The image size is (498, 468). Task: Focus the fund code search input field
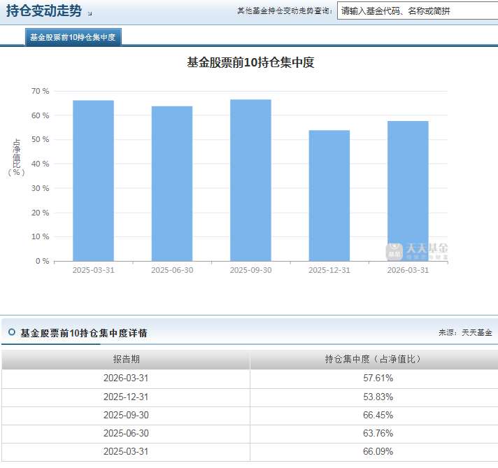(418, 11)
